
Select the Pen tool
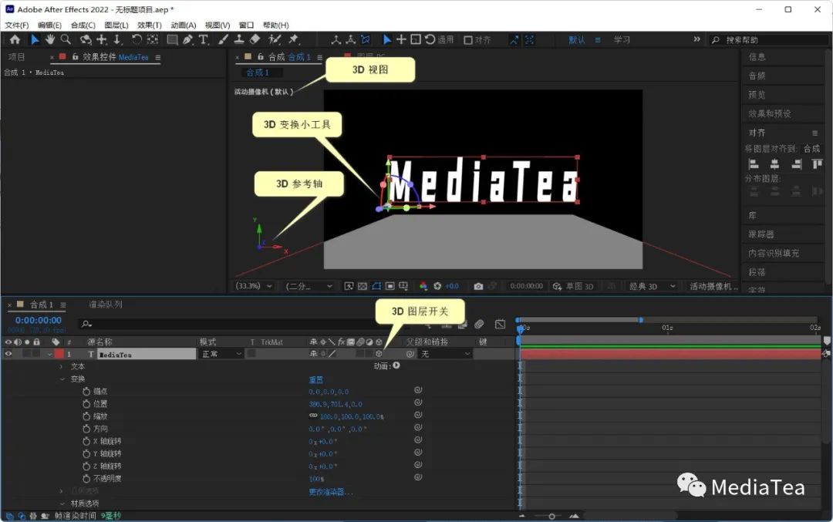pos(187,39)
